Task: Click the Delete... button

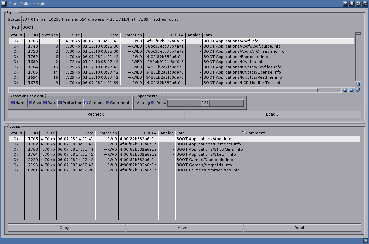Action: pyautogui.click(x=302, y=228)
